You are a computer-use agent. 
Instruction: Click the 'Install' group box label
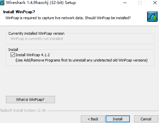(13, 50)
